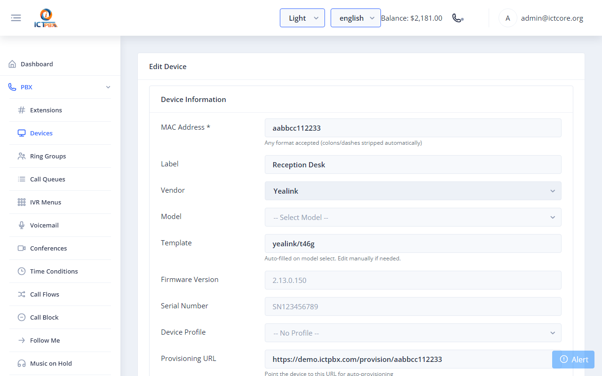Click the Firmware Version field
The image size is (602, 376).
(x=413, y=280)
